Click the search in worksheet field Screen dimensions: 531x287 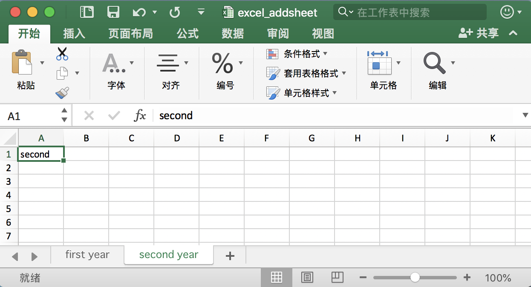coord(410,12)
